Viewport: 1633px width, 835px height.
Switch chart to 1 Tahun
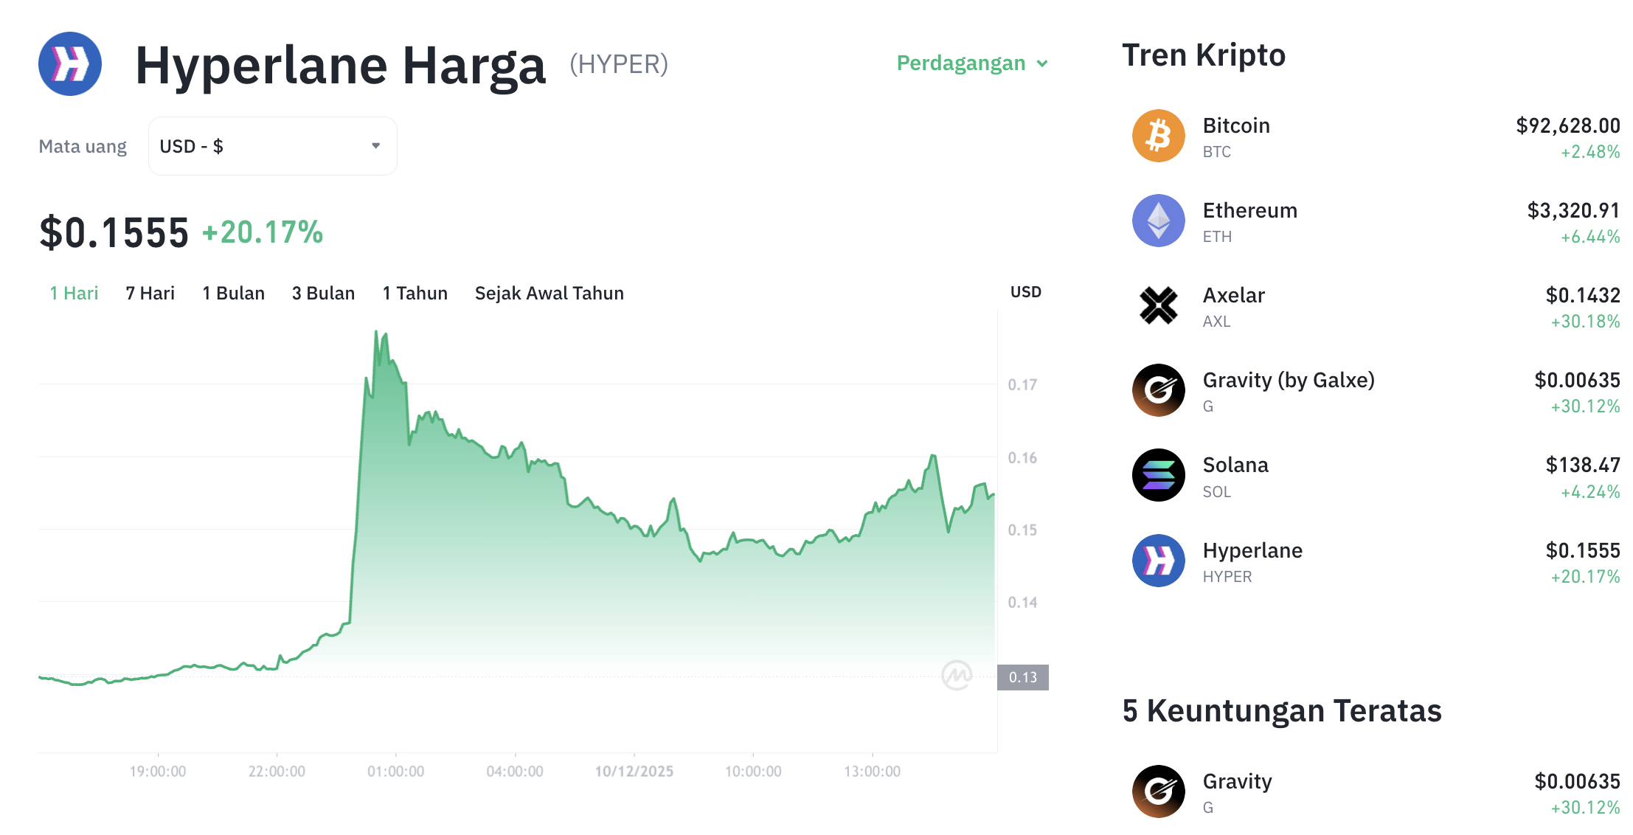(x=415, y=294)
